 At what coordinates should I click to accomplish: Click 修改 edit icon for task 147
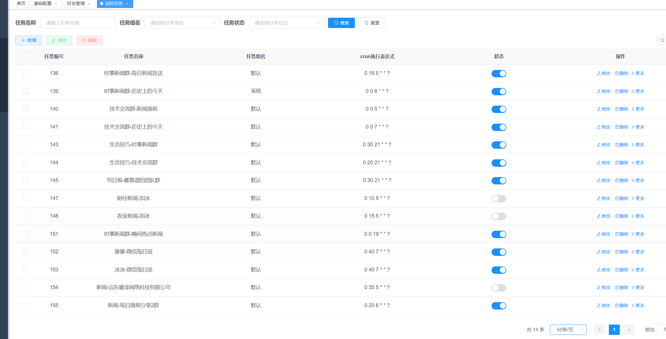coord(604,198)
